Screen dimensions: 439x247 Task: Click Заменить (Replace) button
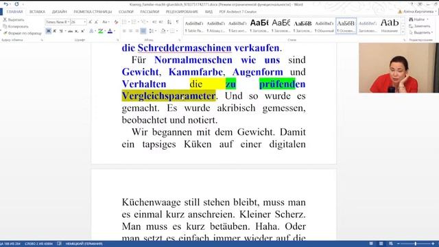coord(419,26)
